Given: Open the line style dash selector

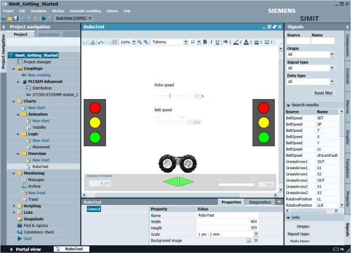Looking at the screenshot, I should click(267, 42).
